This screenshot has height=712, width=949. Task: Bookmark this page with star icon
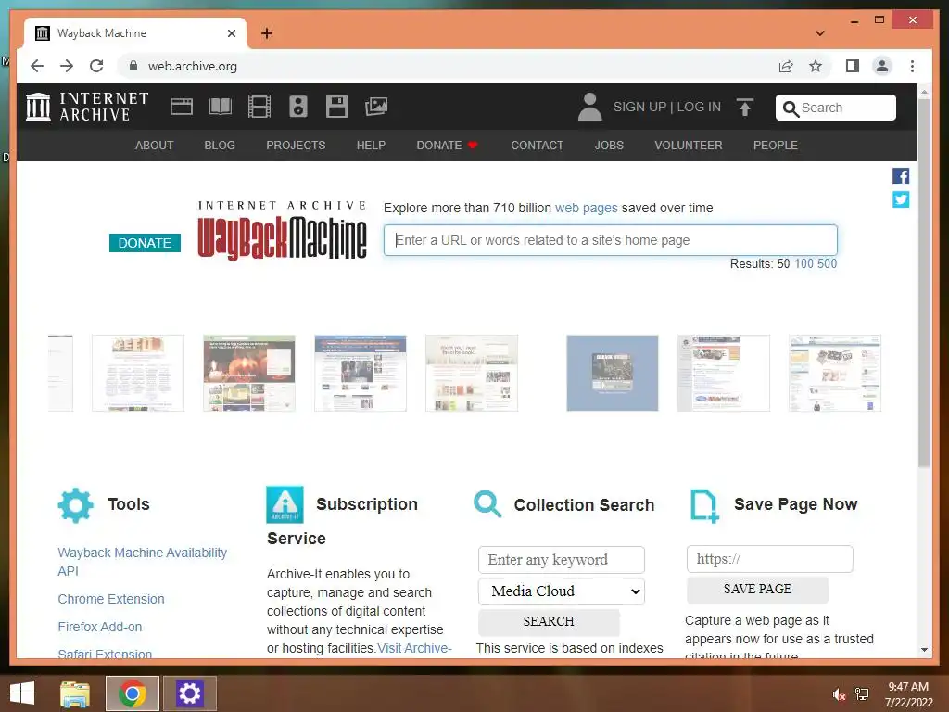pos(816,66)
